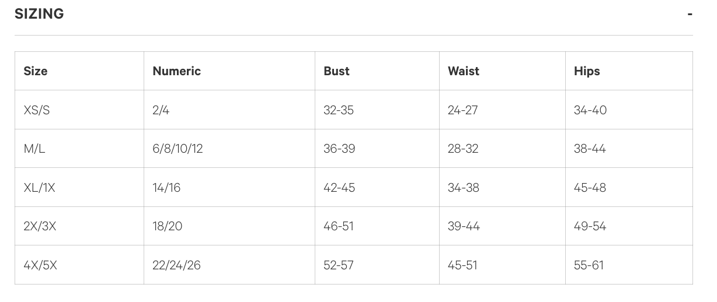The image size is (717, 302).
Task: Click the 45-51 waist measurement
Action: click(462, 265)
